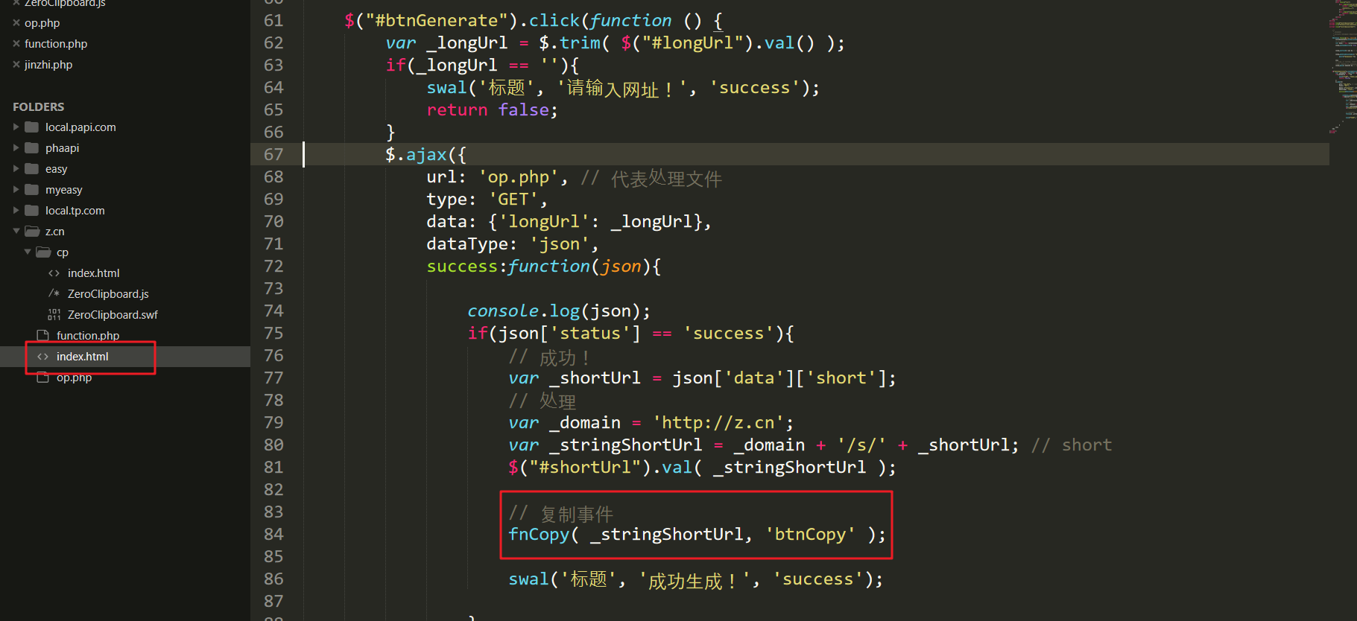Expand the local.papi.com folder arrow
Screen dimensions: 1357x621
[x=16, y=127]
